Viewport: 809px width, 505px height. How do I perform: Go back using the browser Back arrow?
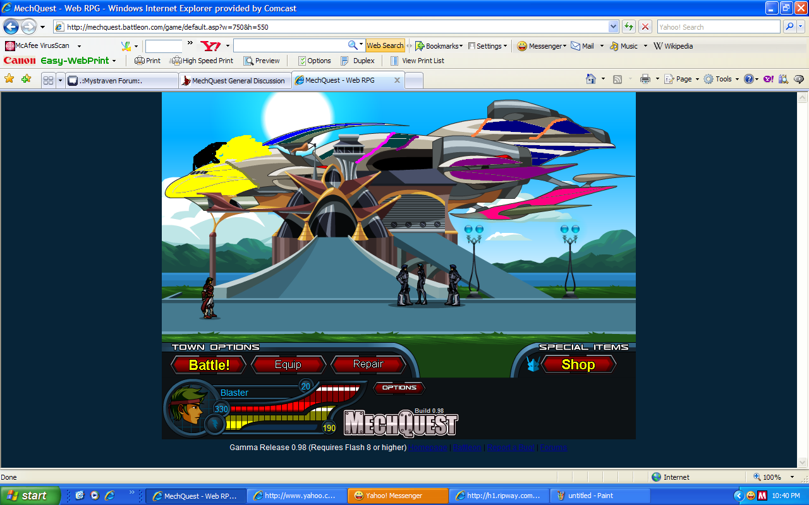click(x=11, y=27)
